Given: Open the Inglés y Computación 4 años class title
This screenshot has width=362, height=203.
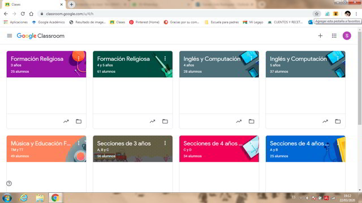Looking at the screenshot, I should click(212, 59).
